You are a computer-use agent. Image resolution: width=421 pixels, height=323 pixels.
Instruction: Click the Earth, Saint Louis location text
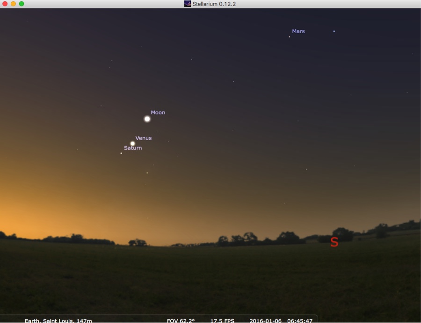point(58,321)
